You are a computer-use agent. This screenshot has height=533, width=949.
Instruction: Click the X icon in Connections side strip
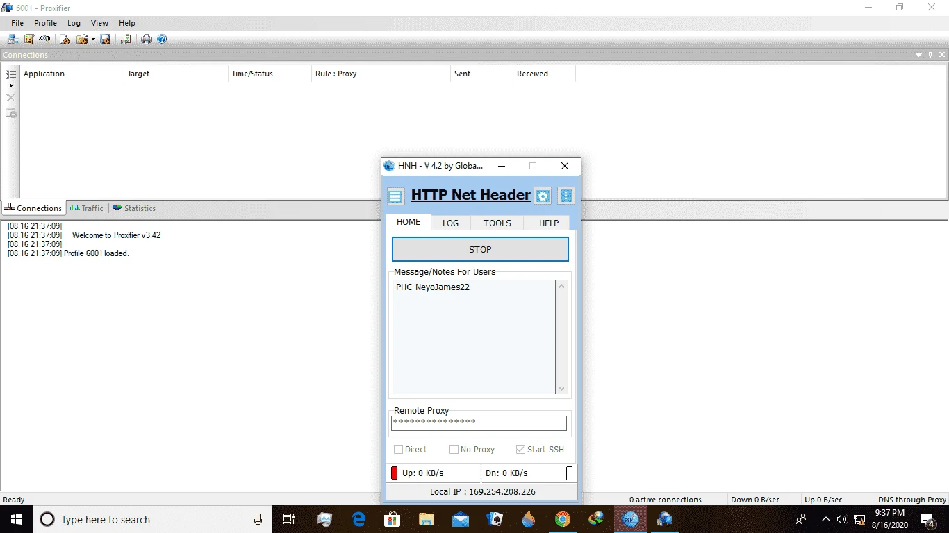click(11, 98)
